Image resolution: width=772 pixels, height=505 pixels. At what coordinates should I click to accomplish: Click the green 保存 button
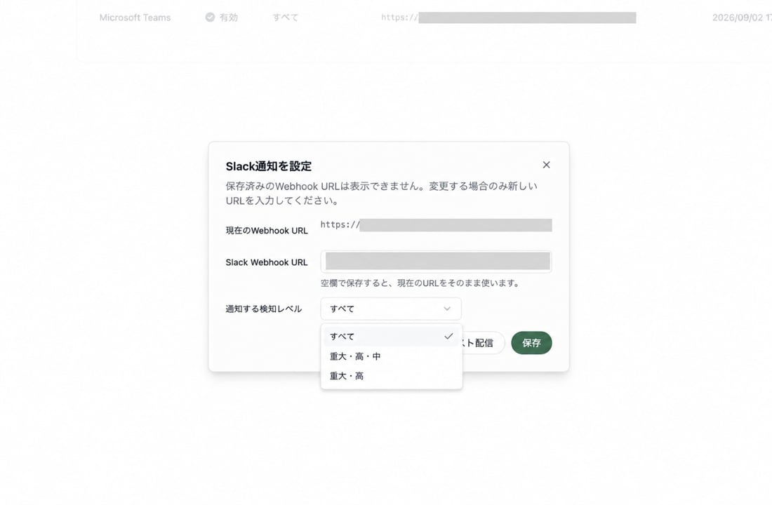tap(531, 342)
